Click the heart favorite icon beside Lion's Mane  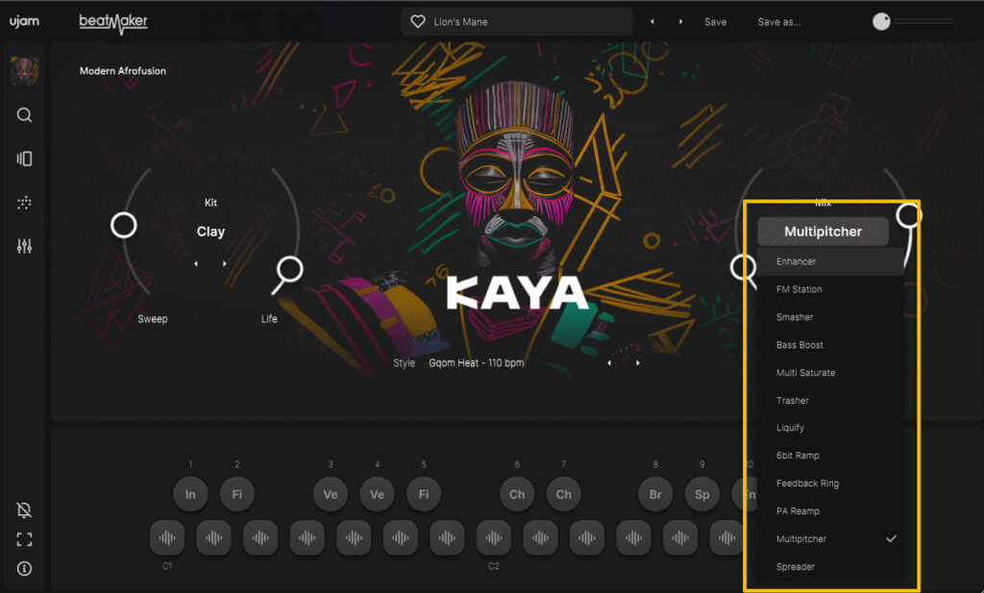tap(418, 22)
